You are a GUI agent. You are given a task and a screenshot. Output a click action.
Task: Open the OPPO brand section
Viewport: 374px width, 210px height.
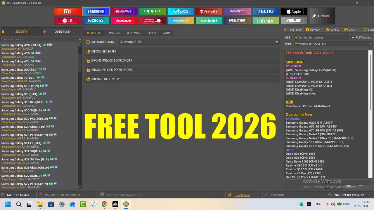click(153, 11)
